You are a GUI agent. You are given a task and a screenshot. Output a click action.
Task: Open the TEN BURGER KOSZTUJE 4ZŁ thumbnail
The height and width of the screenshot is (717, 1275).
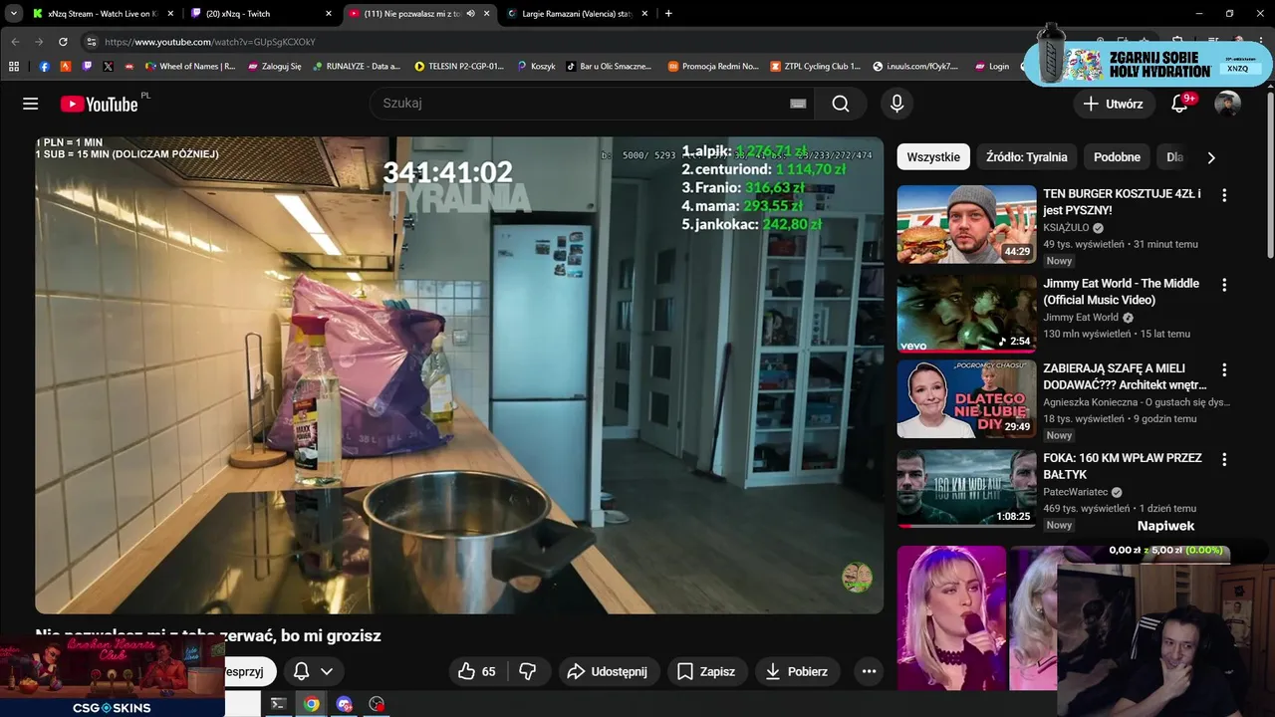click(966, 224)
